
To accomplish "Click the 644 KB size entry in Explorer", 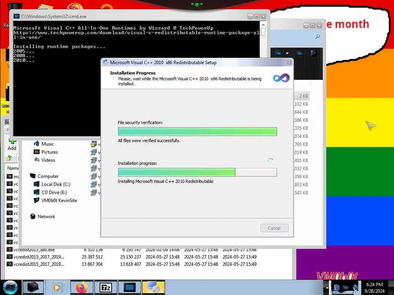I will point(301,112).
